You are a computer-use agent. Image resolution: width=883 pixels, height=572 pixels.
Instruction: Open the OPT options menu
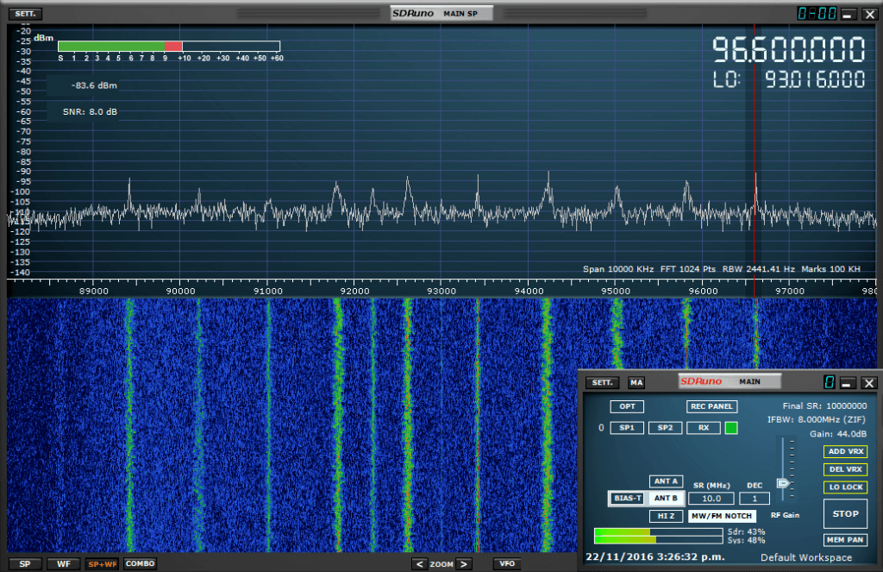coord(626,406)
